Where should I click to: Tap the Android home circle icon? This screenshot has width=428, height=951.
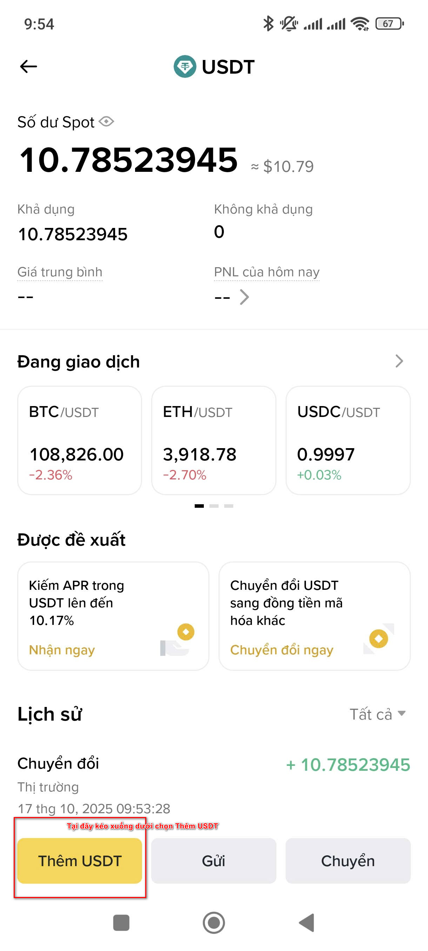coord(214,923)
